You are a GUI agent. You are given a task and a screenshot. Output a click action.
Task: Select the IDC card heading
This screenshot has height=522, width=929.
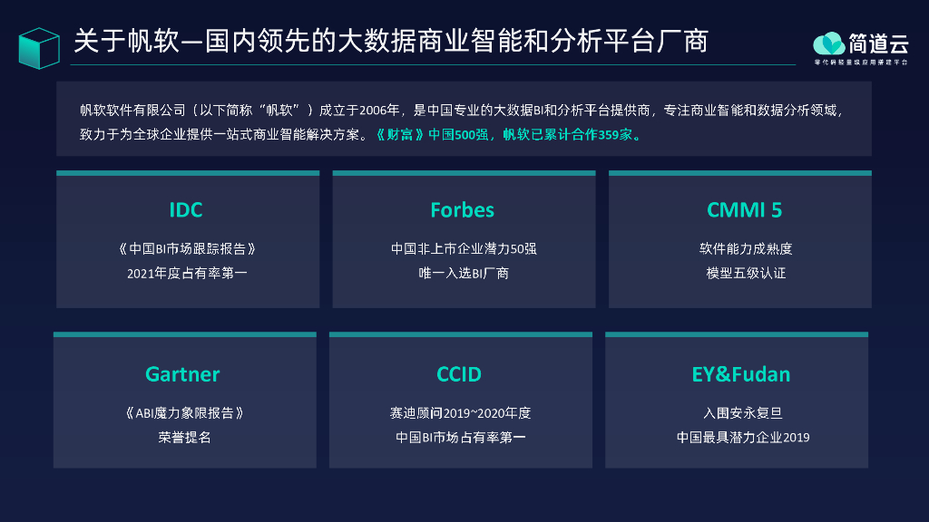[186, 210]
